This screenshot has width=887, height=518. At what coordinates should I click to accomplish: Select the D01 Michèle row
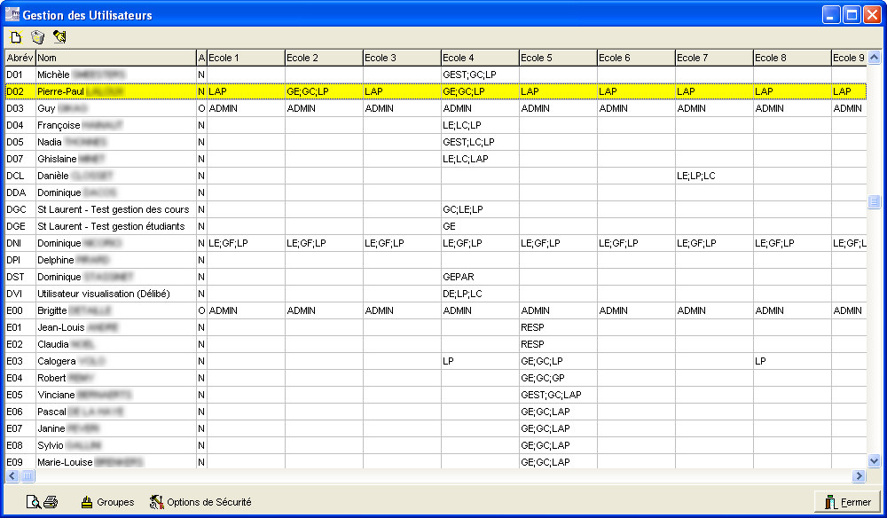436,75
